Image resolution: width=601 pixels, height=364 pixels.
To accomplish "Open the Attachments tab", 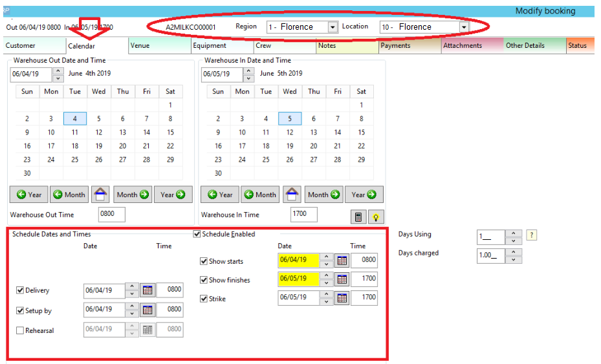I will [x=472, y=46].
